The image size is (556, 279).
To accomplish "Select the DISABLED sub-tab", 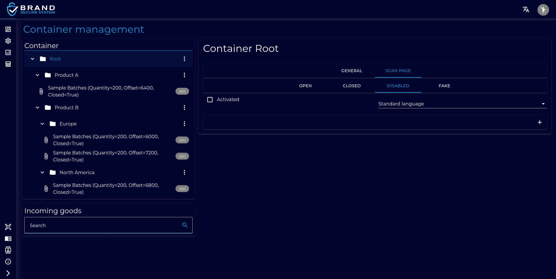I will pos(398,86).
